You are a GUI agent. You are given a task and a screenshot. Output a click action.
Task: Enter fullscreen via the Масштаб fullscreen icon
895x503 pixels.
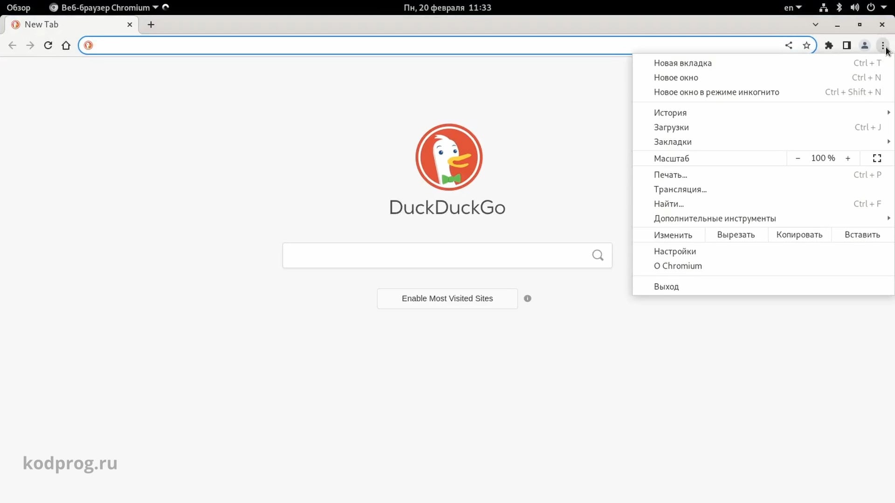(x=877, y=158)
